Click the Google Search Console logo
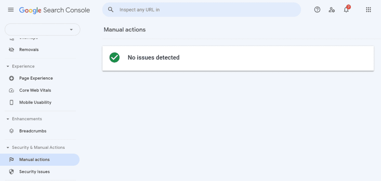 click(x=54, y=10)
